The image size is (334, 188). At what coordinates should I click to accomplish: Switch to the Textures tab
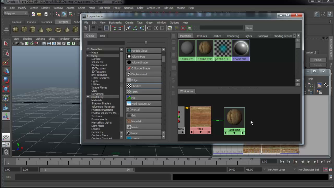[x=202, y=36]
